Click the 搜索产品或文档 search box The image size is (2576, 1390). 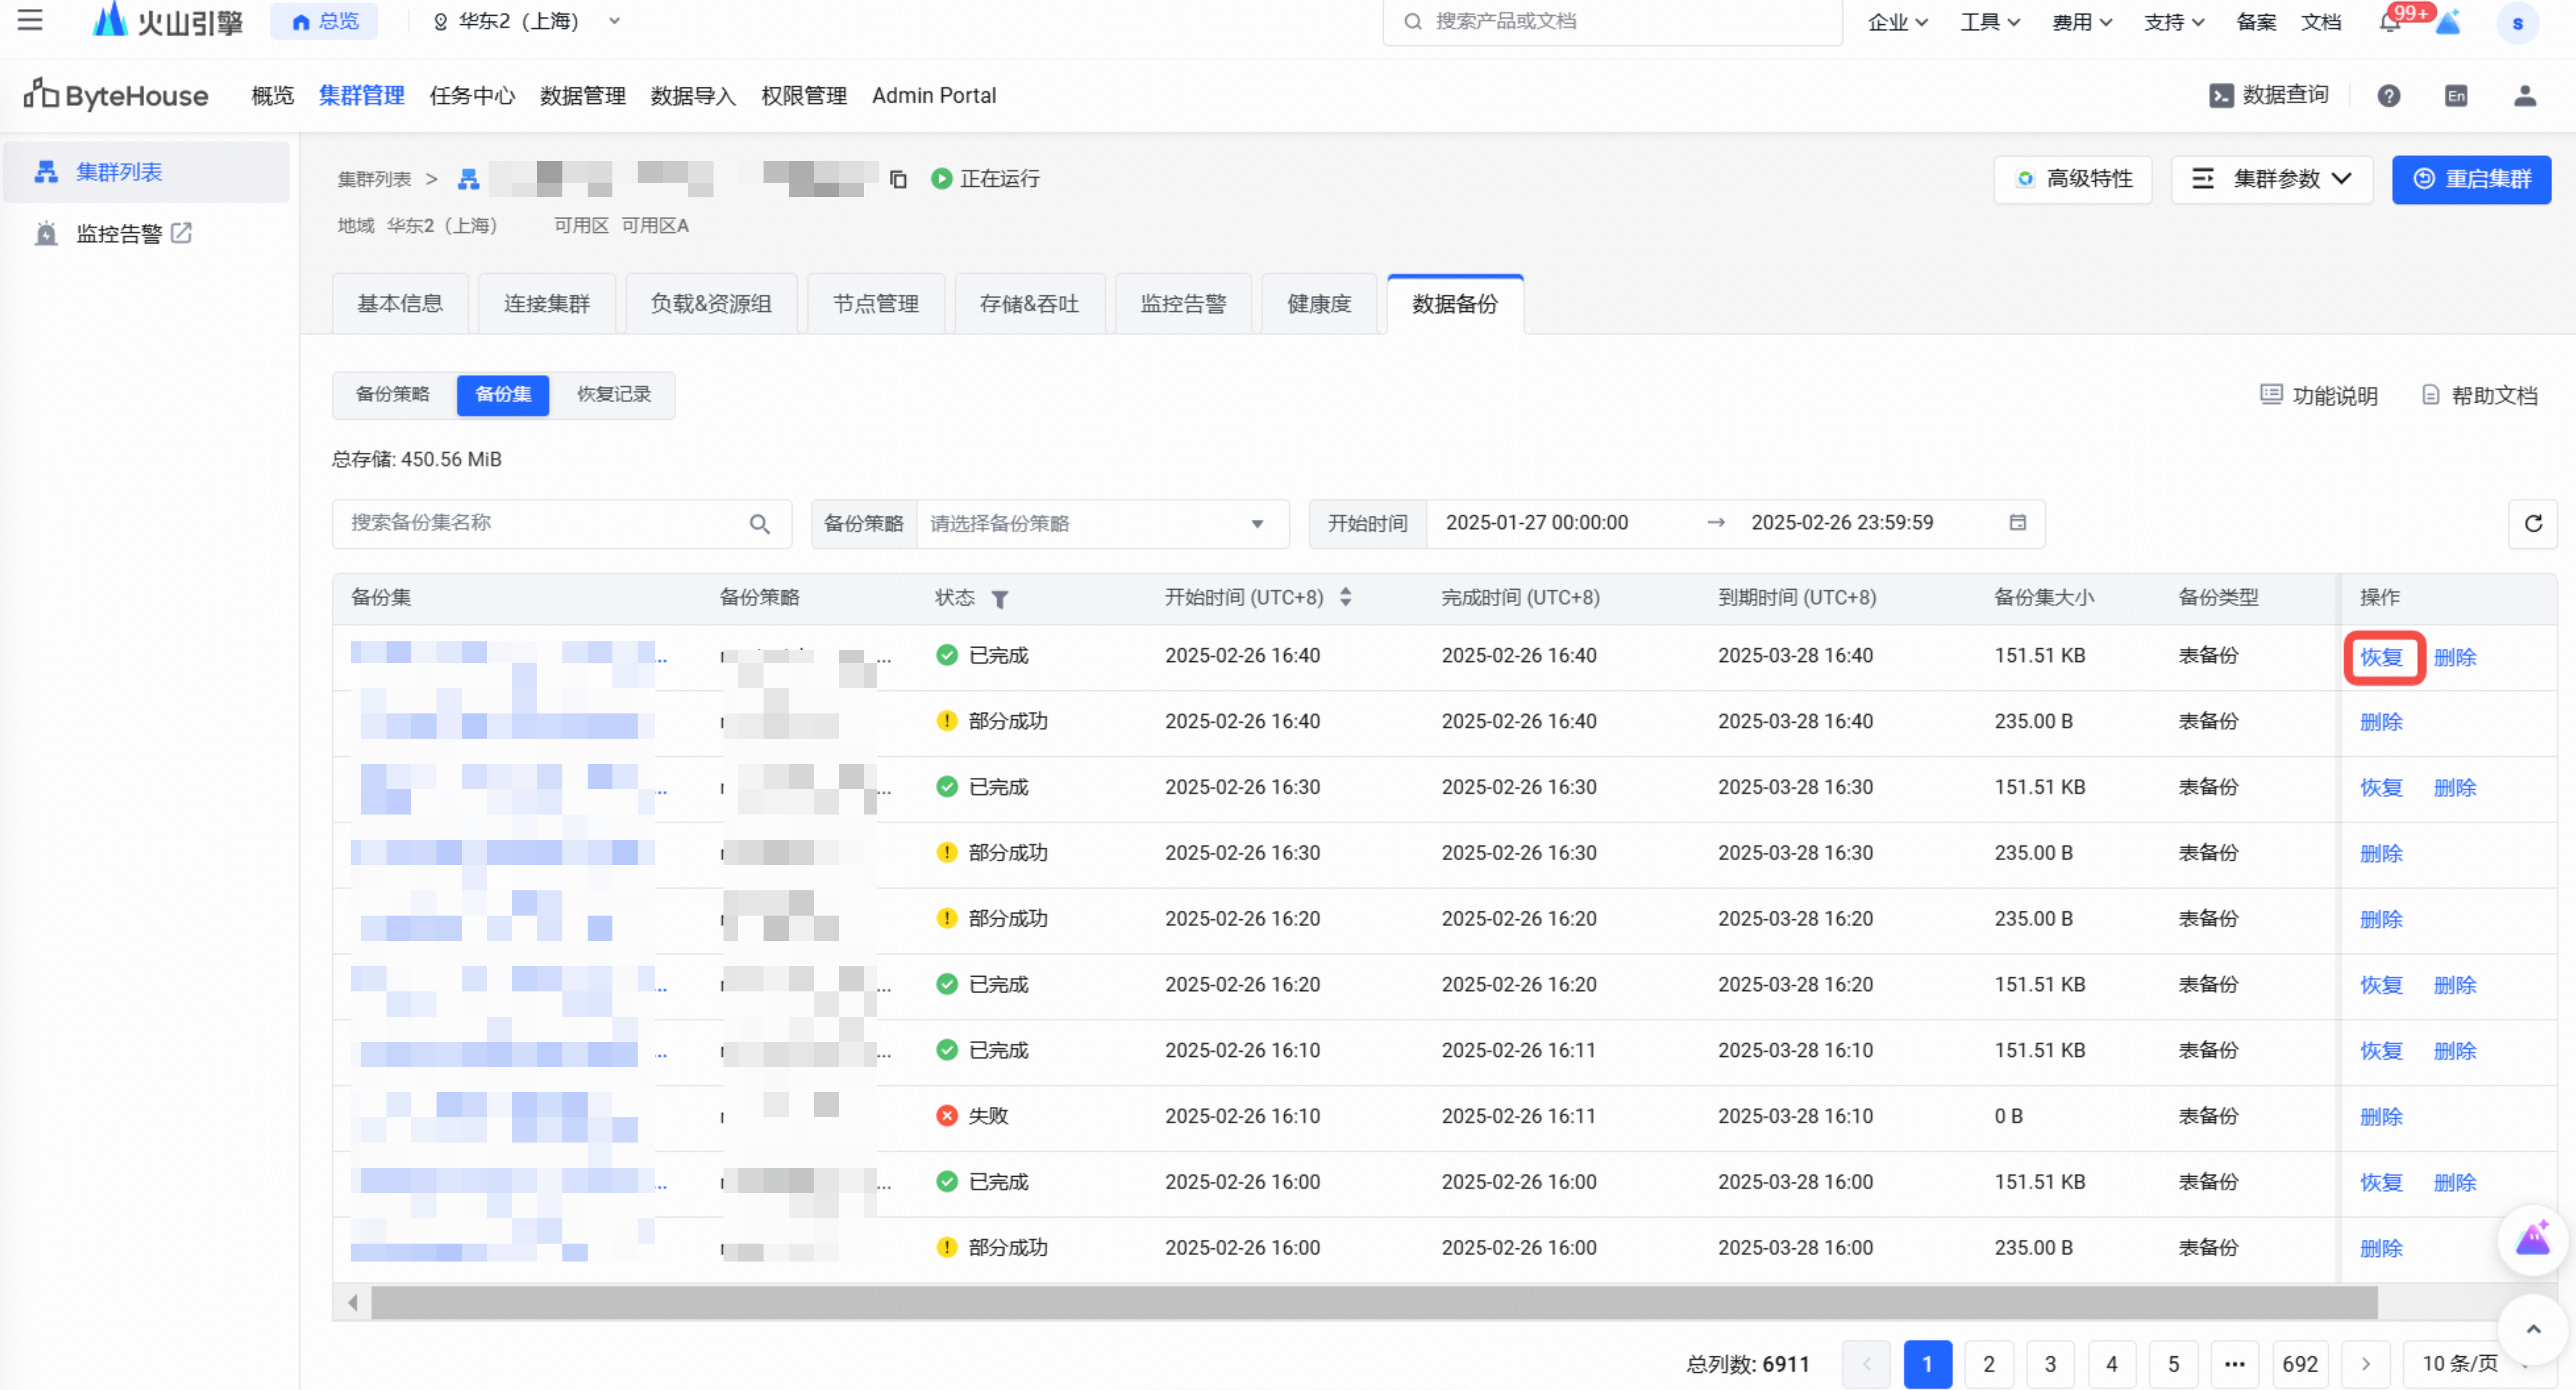pyautogui.click(x=1612, y=21)
